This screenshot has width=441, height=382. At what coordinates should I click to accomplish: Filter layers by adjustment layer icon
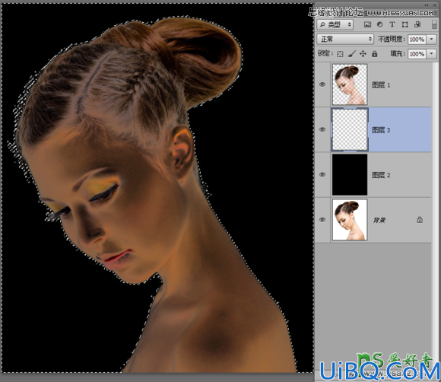click(x=379, y=24)
